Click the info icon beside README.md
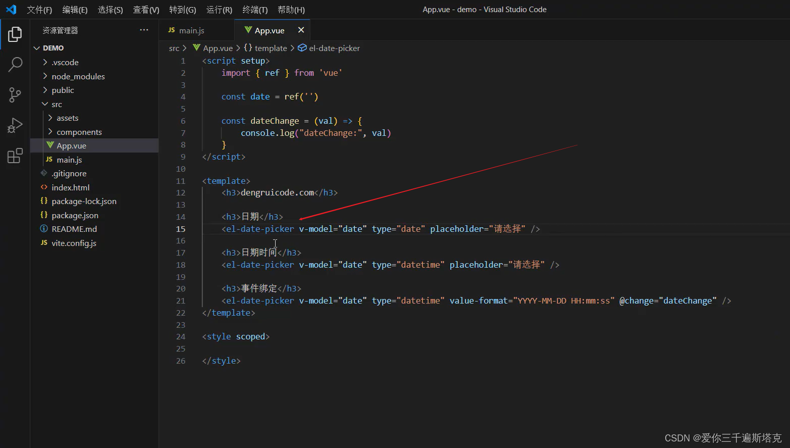This screenshot has height=448, width=790. [44, 229]
